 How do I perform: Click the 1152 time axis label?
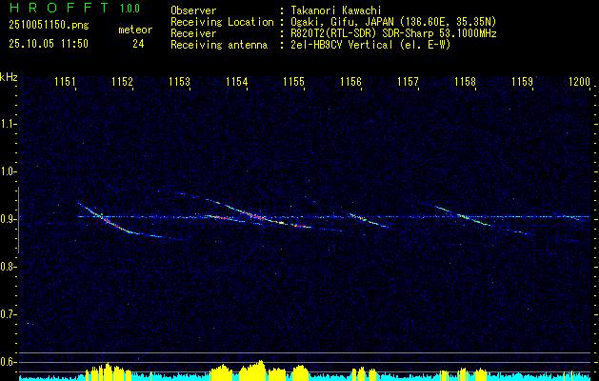tap(122, 82)
